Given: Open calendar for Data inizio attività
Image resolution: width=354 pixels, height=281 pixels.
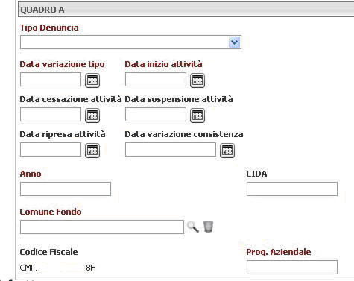Looking at the screenshot, I should [197, 80].
